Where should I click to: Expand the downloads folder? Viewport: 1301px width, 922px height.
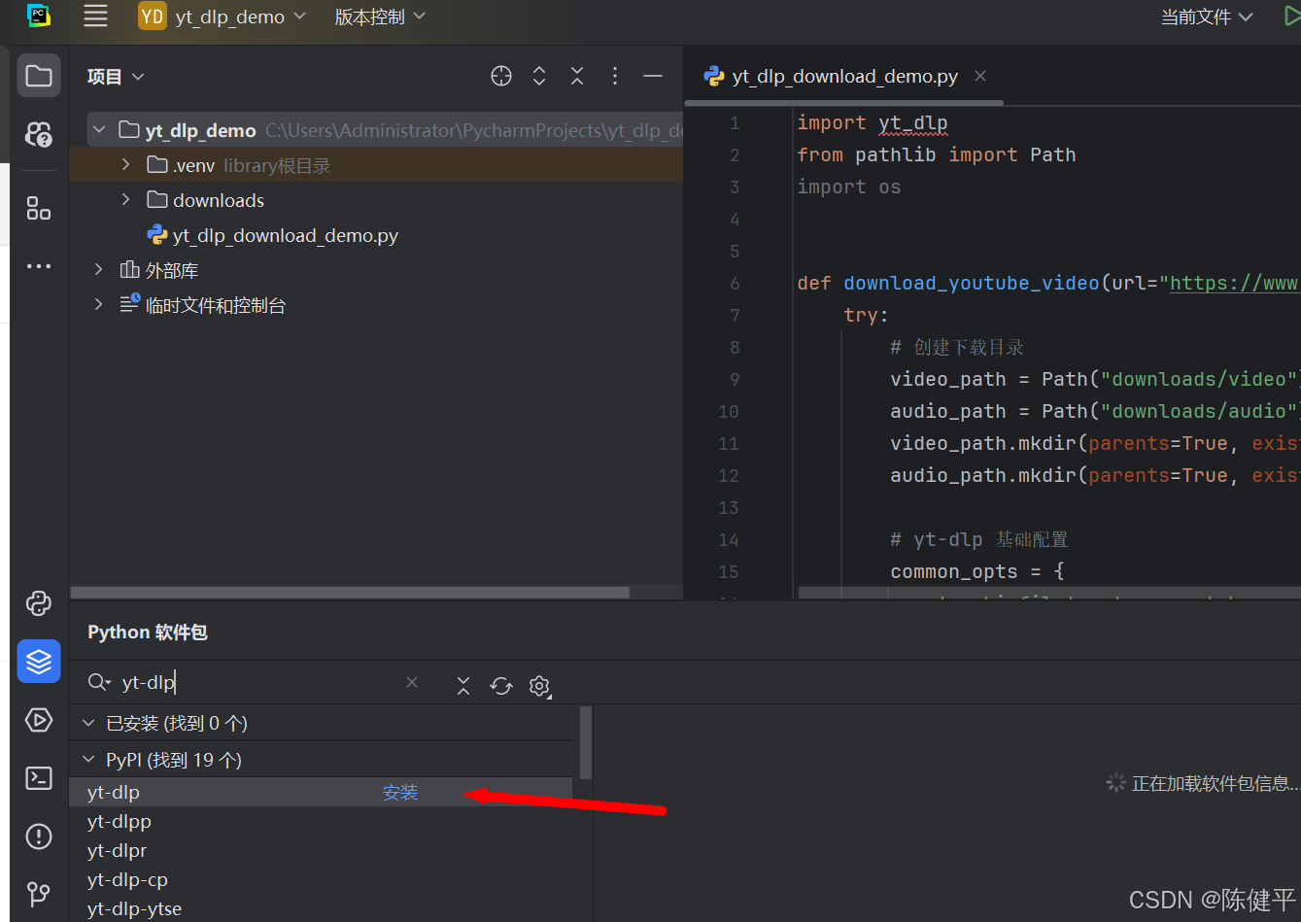pos(126,199)
